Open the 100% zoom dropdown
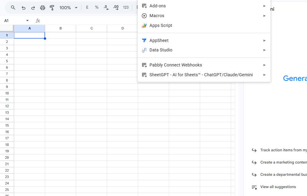The width and height of the screenshot is (307, 196). [x=76, y=8]
